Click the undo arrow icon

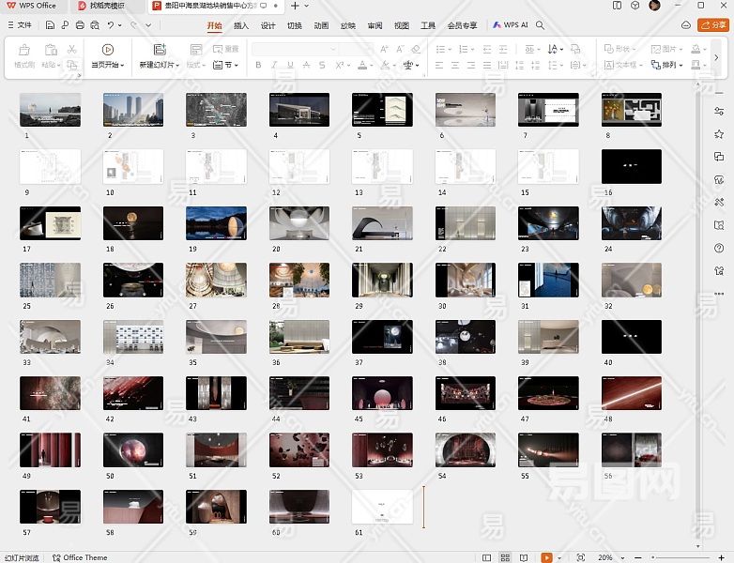pos(110,25)
